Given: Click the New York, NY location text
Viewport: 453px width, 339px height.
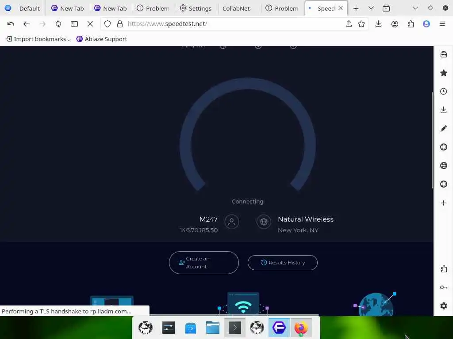Looking at the screenshot, I should pyautogui.click(x=298, y=230).
